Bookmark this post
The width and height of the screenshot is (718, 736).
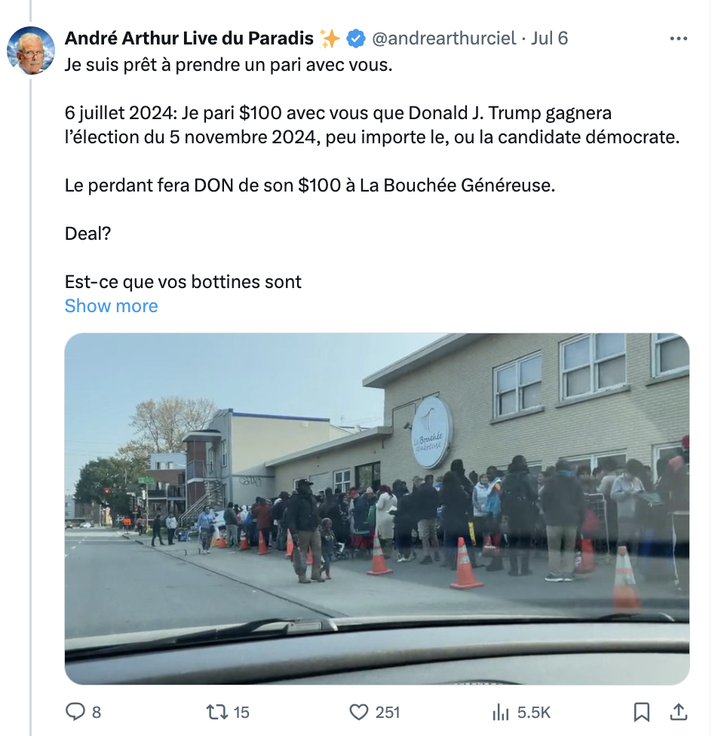coord(642,712)
